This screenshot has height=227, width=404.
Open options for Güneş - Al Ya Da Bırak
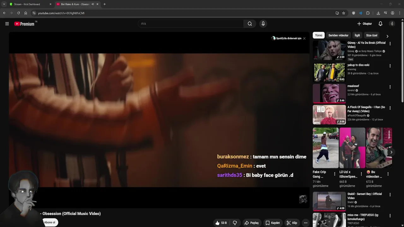[390, 44]
